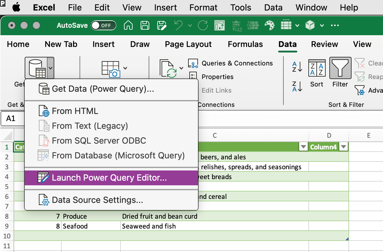The image size is (383, 252).
Task: Open the Excel application menu
Action: point(44,7)
